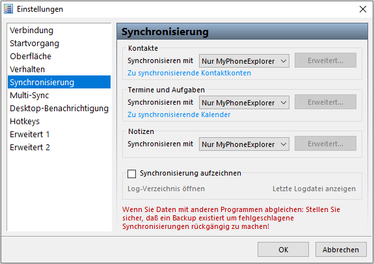
Task: Show Desktop-Benachrichtigung settings
Action: [x=59, y=109]
